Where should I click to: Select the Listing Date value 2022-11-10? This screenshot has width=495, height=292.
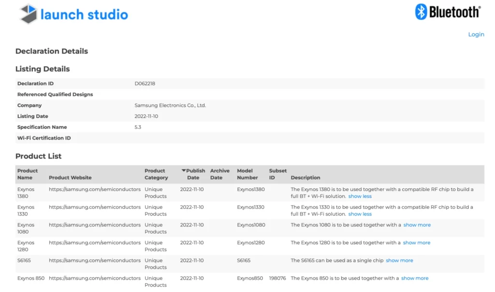coord(146,116)
